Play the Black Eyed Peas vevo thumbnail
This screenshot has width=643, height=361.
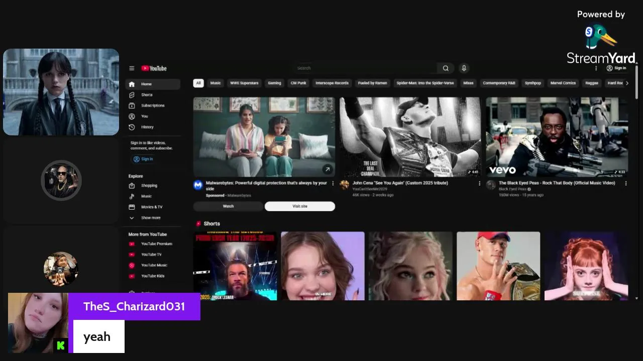point(557,137)
